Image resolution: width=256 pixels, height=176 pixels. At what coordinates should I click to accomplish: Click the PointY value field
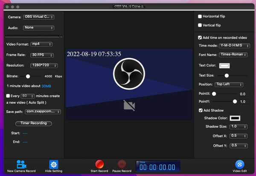244,102
